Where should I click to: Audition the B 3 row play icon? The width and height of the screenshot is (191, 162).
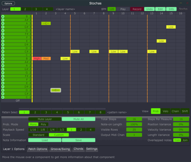tap(3, 16)
